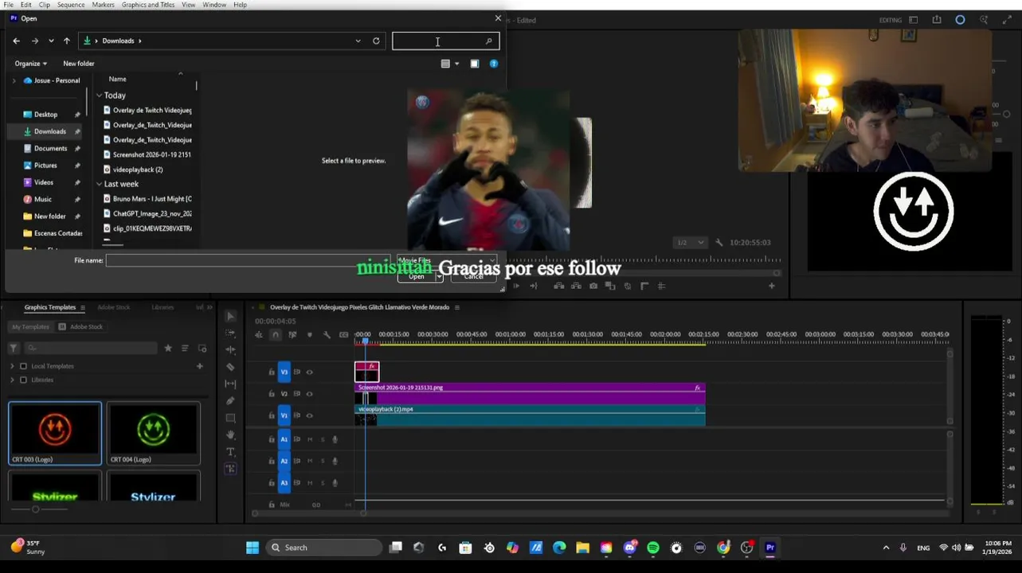The image size is (1022, 573).
Task: Select the Selection tool in timeline toolbar
Action: [x=230, y=316]
